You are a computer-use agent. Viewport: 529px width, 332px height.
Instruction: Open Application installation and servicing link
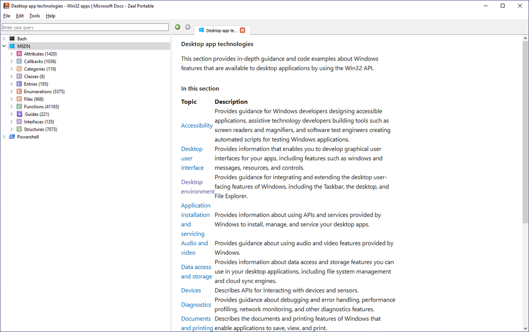[x=195, y=219]
